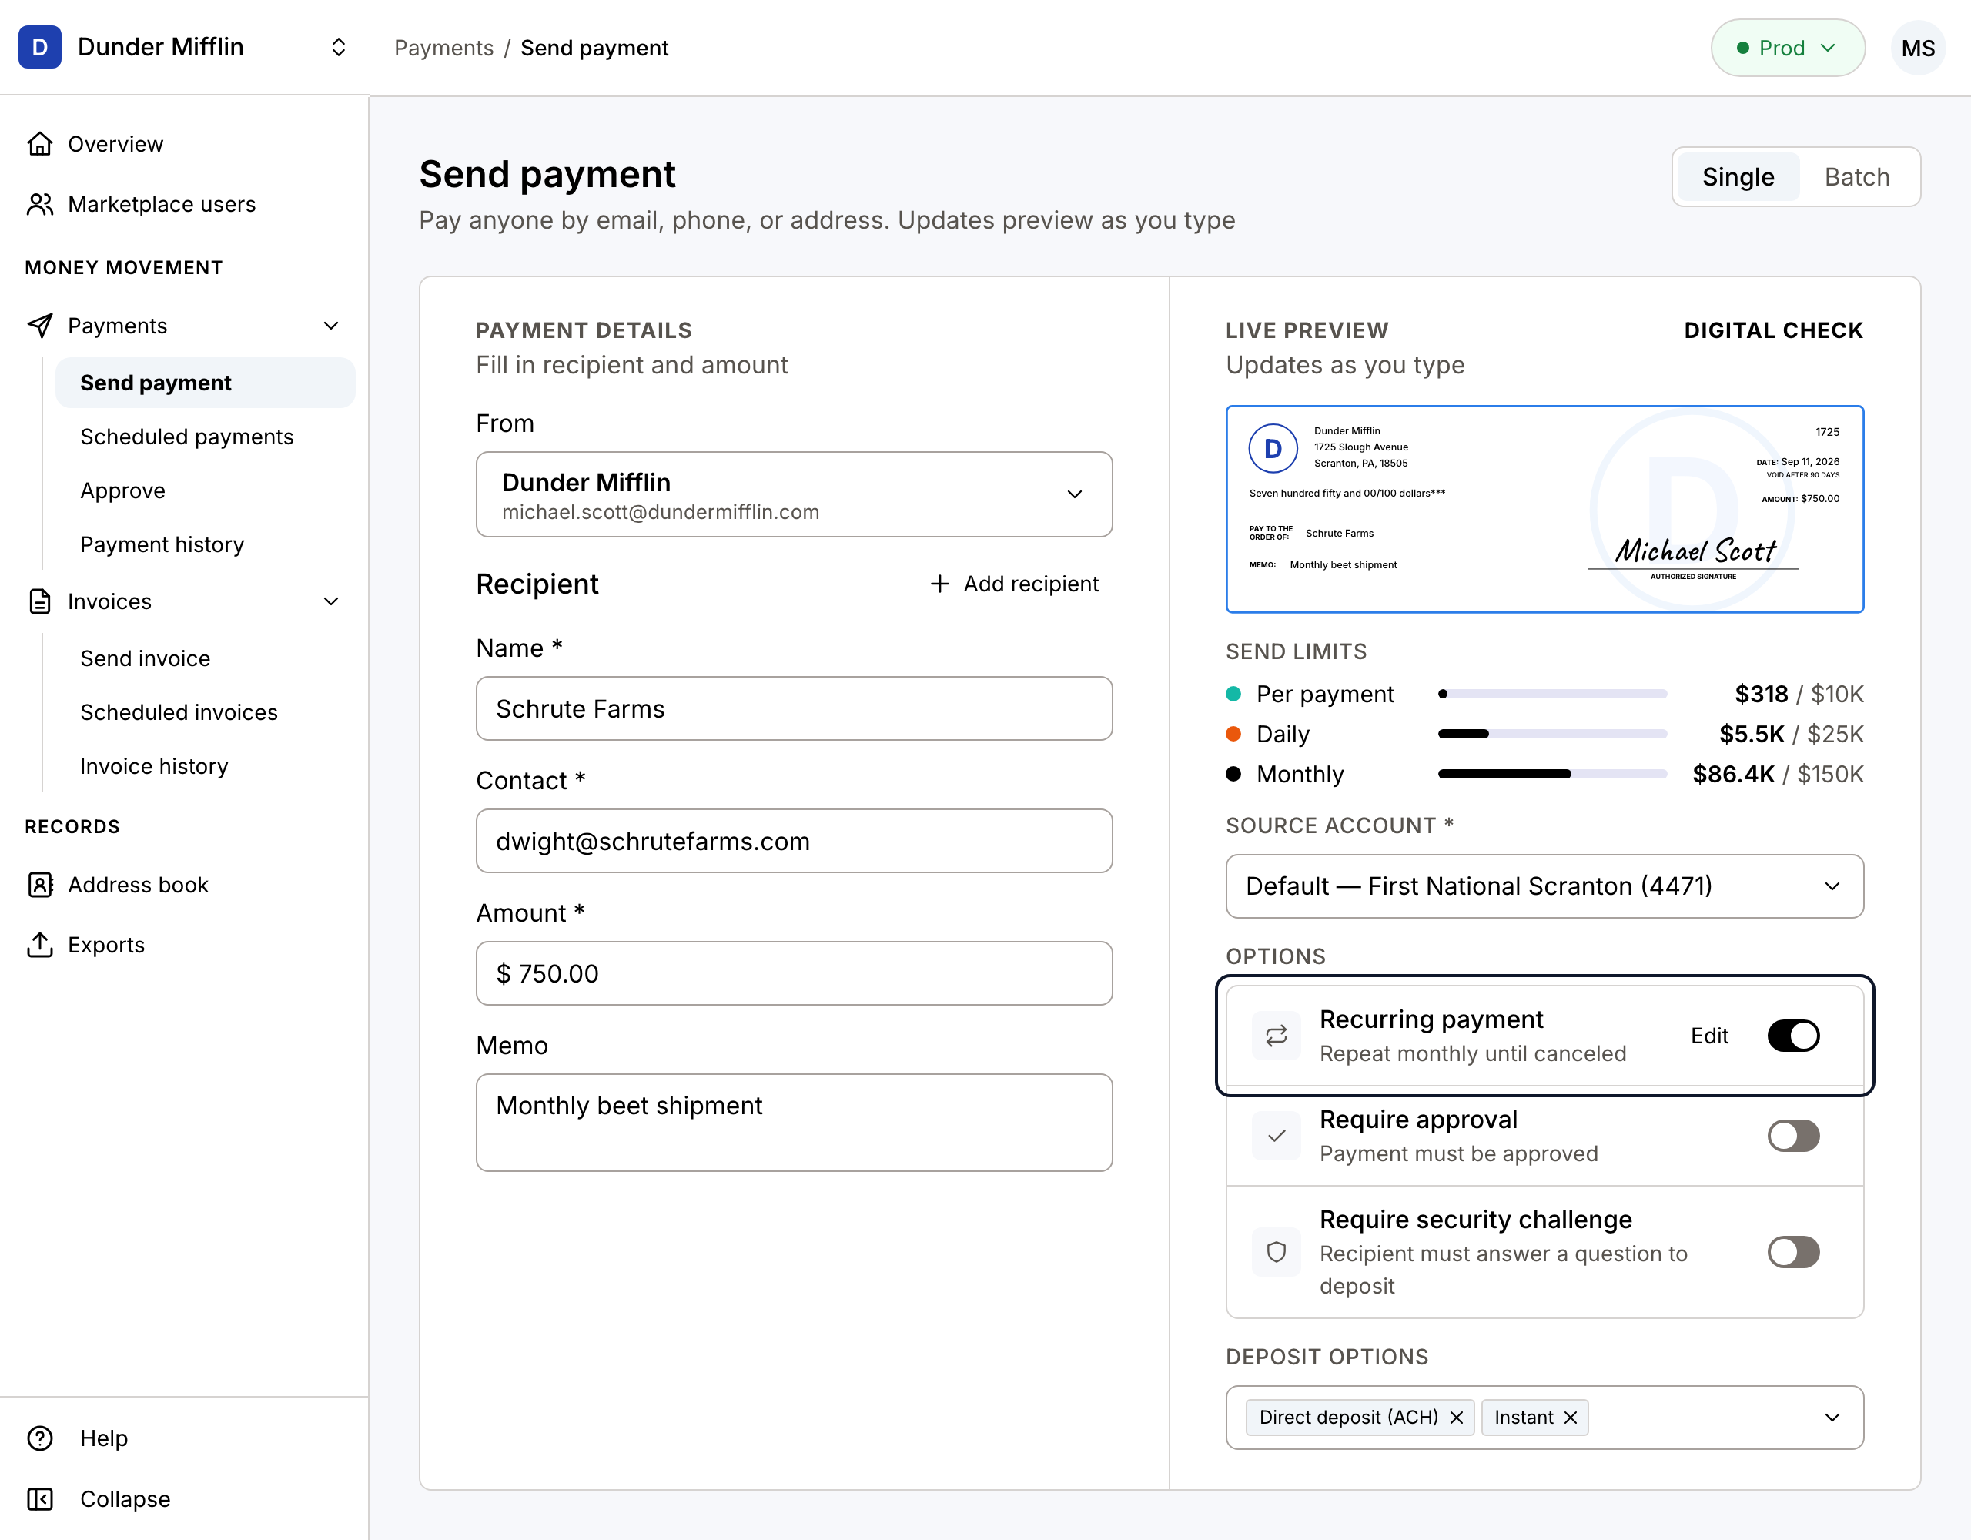Collapse the Payments section chevron
Image resolution: width=1971 pixels, height=1540 pixels.
coord(331,326)
